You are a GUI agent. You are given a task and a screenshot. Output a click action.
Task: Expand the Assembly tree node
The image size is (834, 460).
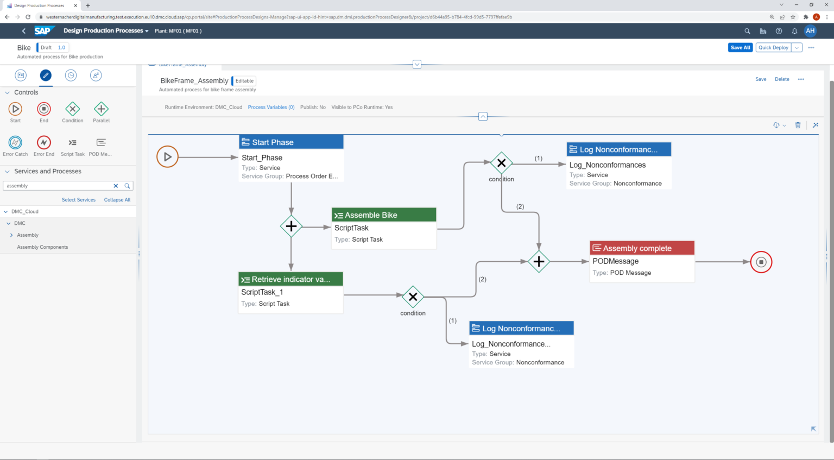(x=10, y=235)
